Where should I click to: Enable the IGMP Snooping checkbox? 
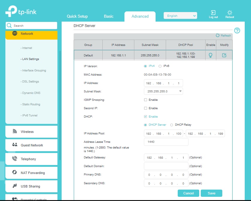pos(146,100)
